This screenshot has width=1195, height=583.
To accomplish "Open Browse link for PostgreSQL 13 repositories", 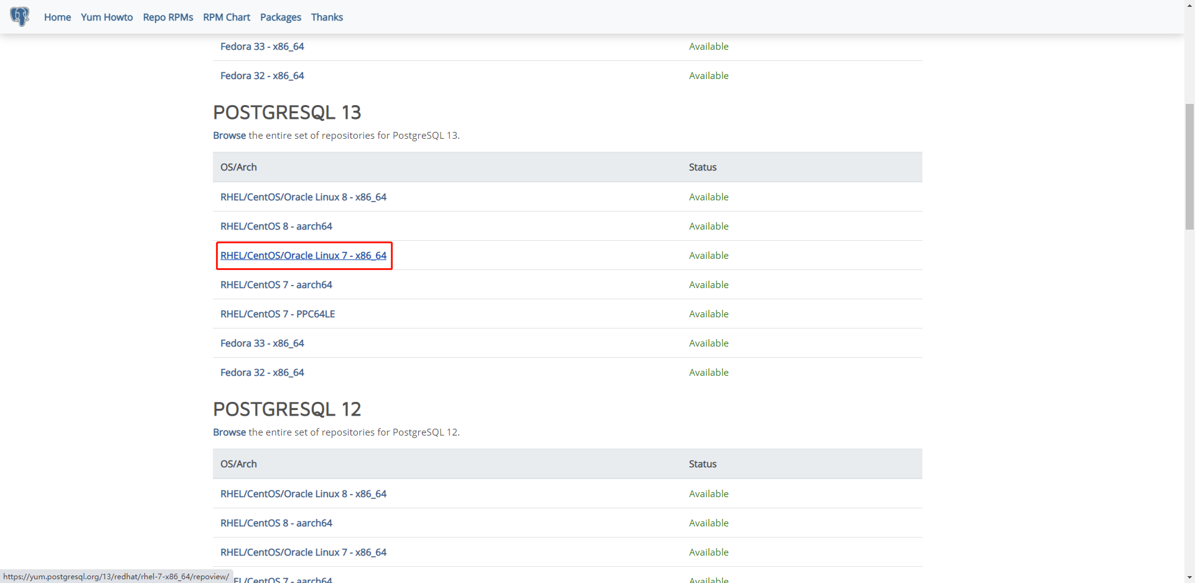I will (229, 135).
